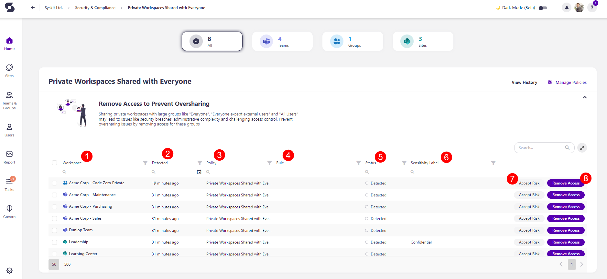Click the expand to fullscreen icon
Viewport: 607px width, 279px height.
click(x=582, y=148)
